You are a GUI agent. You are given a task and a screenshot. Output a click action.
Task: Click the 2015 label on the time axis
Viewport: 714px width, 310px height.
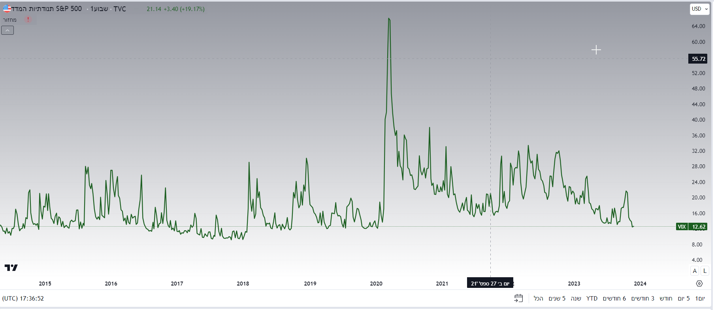(x=45, y=284)
